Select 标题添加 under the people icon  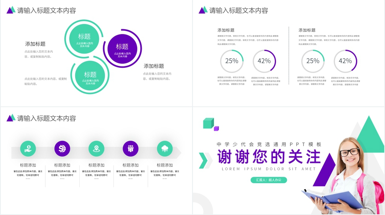pos(130,165)
